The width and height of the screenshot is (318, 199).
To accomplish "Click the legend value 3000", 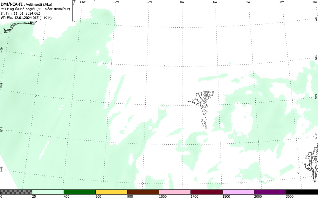I will click(290, 196).
